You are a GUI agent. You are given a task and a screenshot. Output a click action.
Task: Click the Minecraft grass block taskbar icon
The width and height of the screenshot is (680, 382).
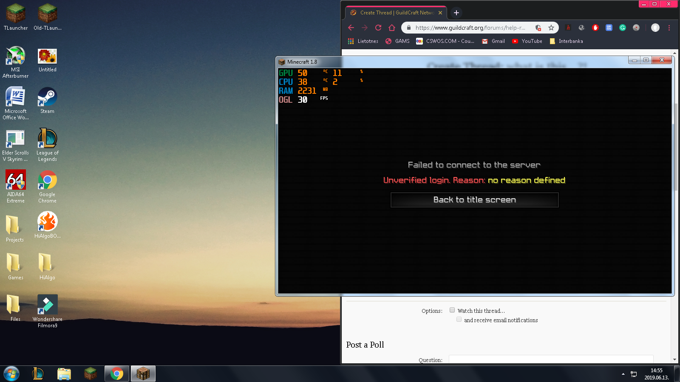pos(90,374)
